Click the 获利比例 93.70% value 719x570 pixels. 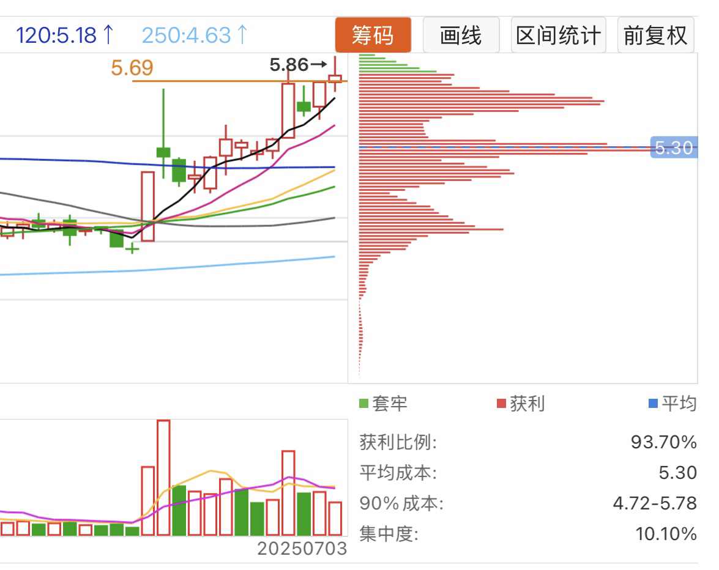(x=663, y=442)
